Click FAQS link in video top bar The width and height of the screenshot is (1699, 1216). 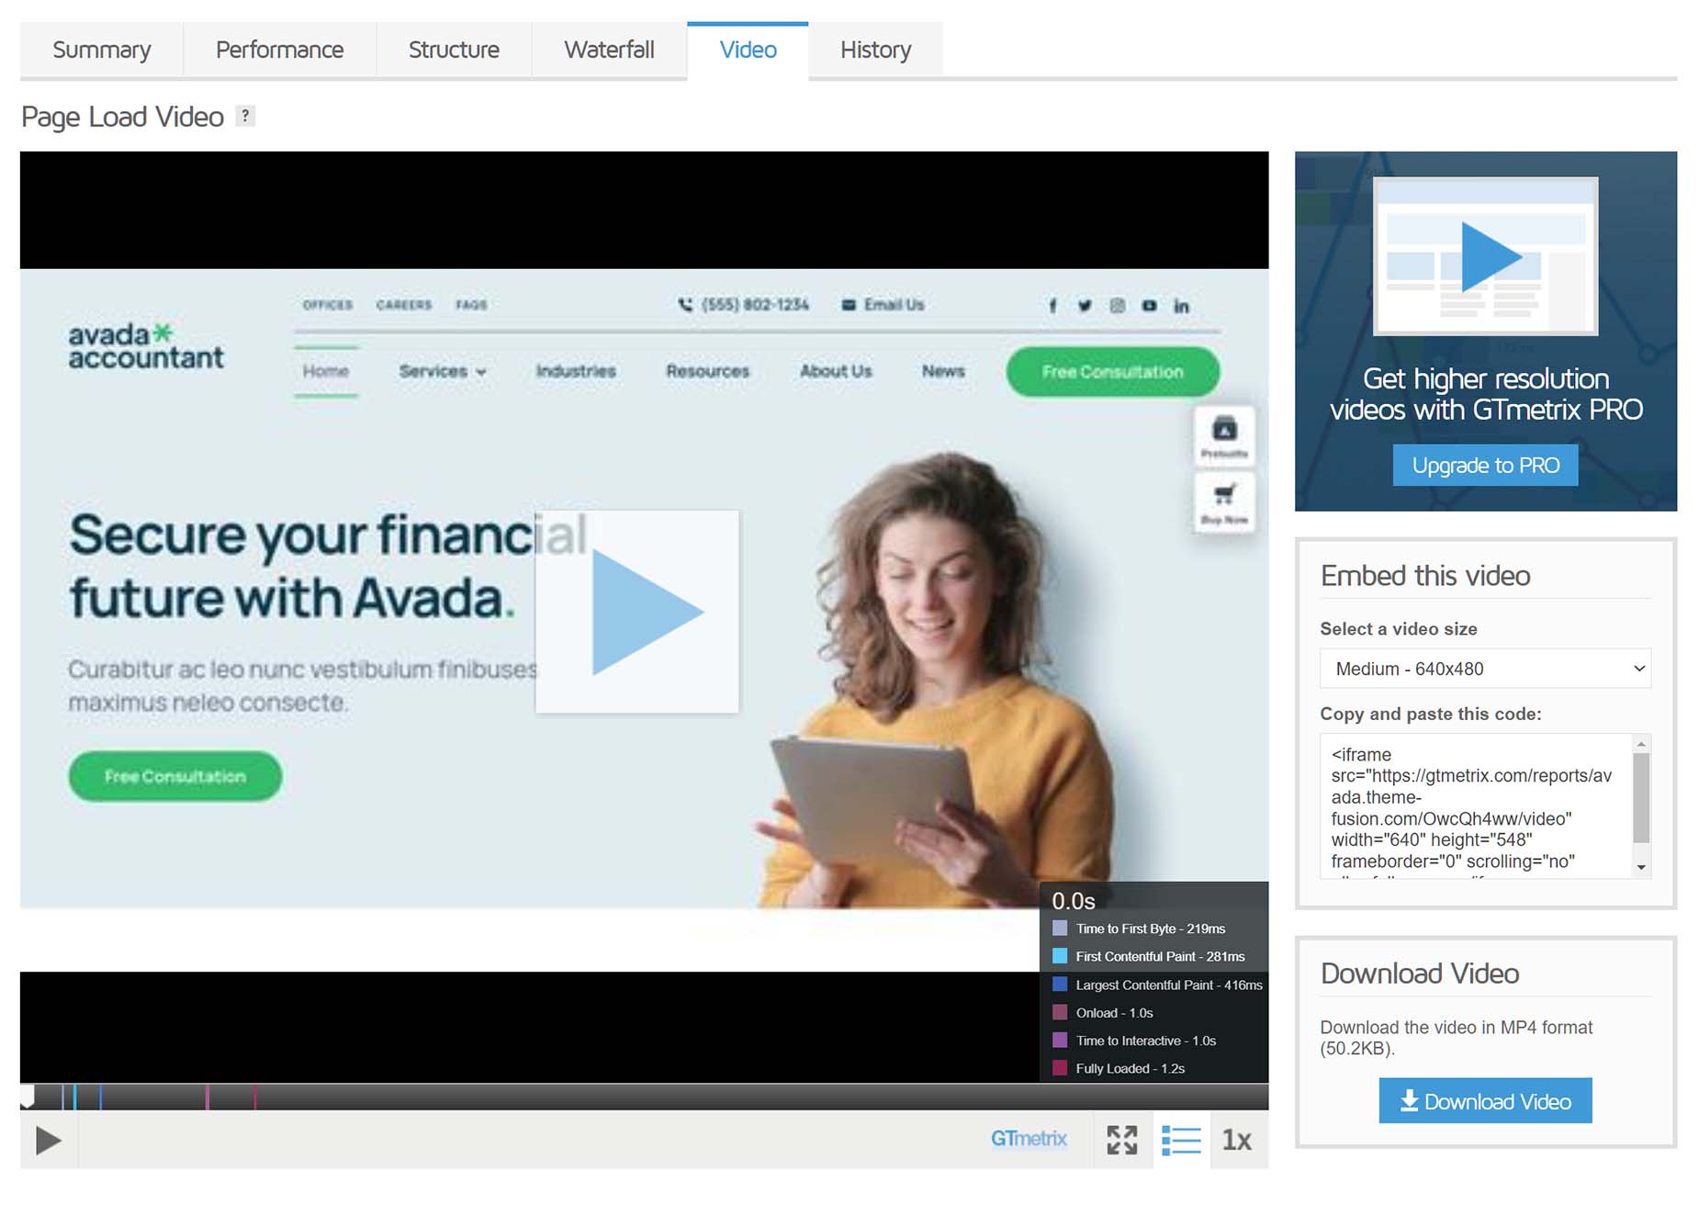tap(471, 305)
